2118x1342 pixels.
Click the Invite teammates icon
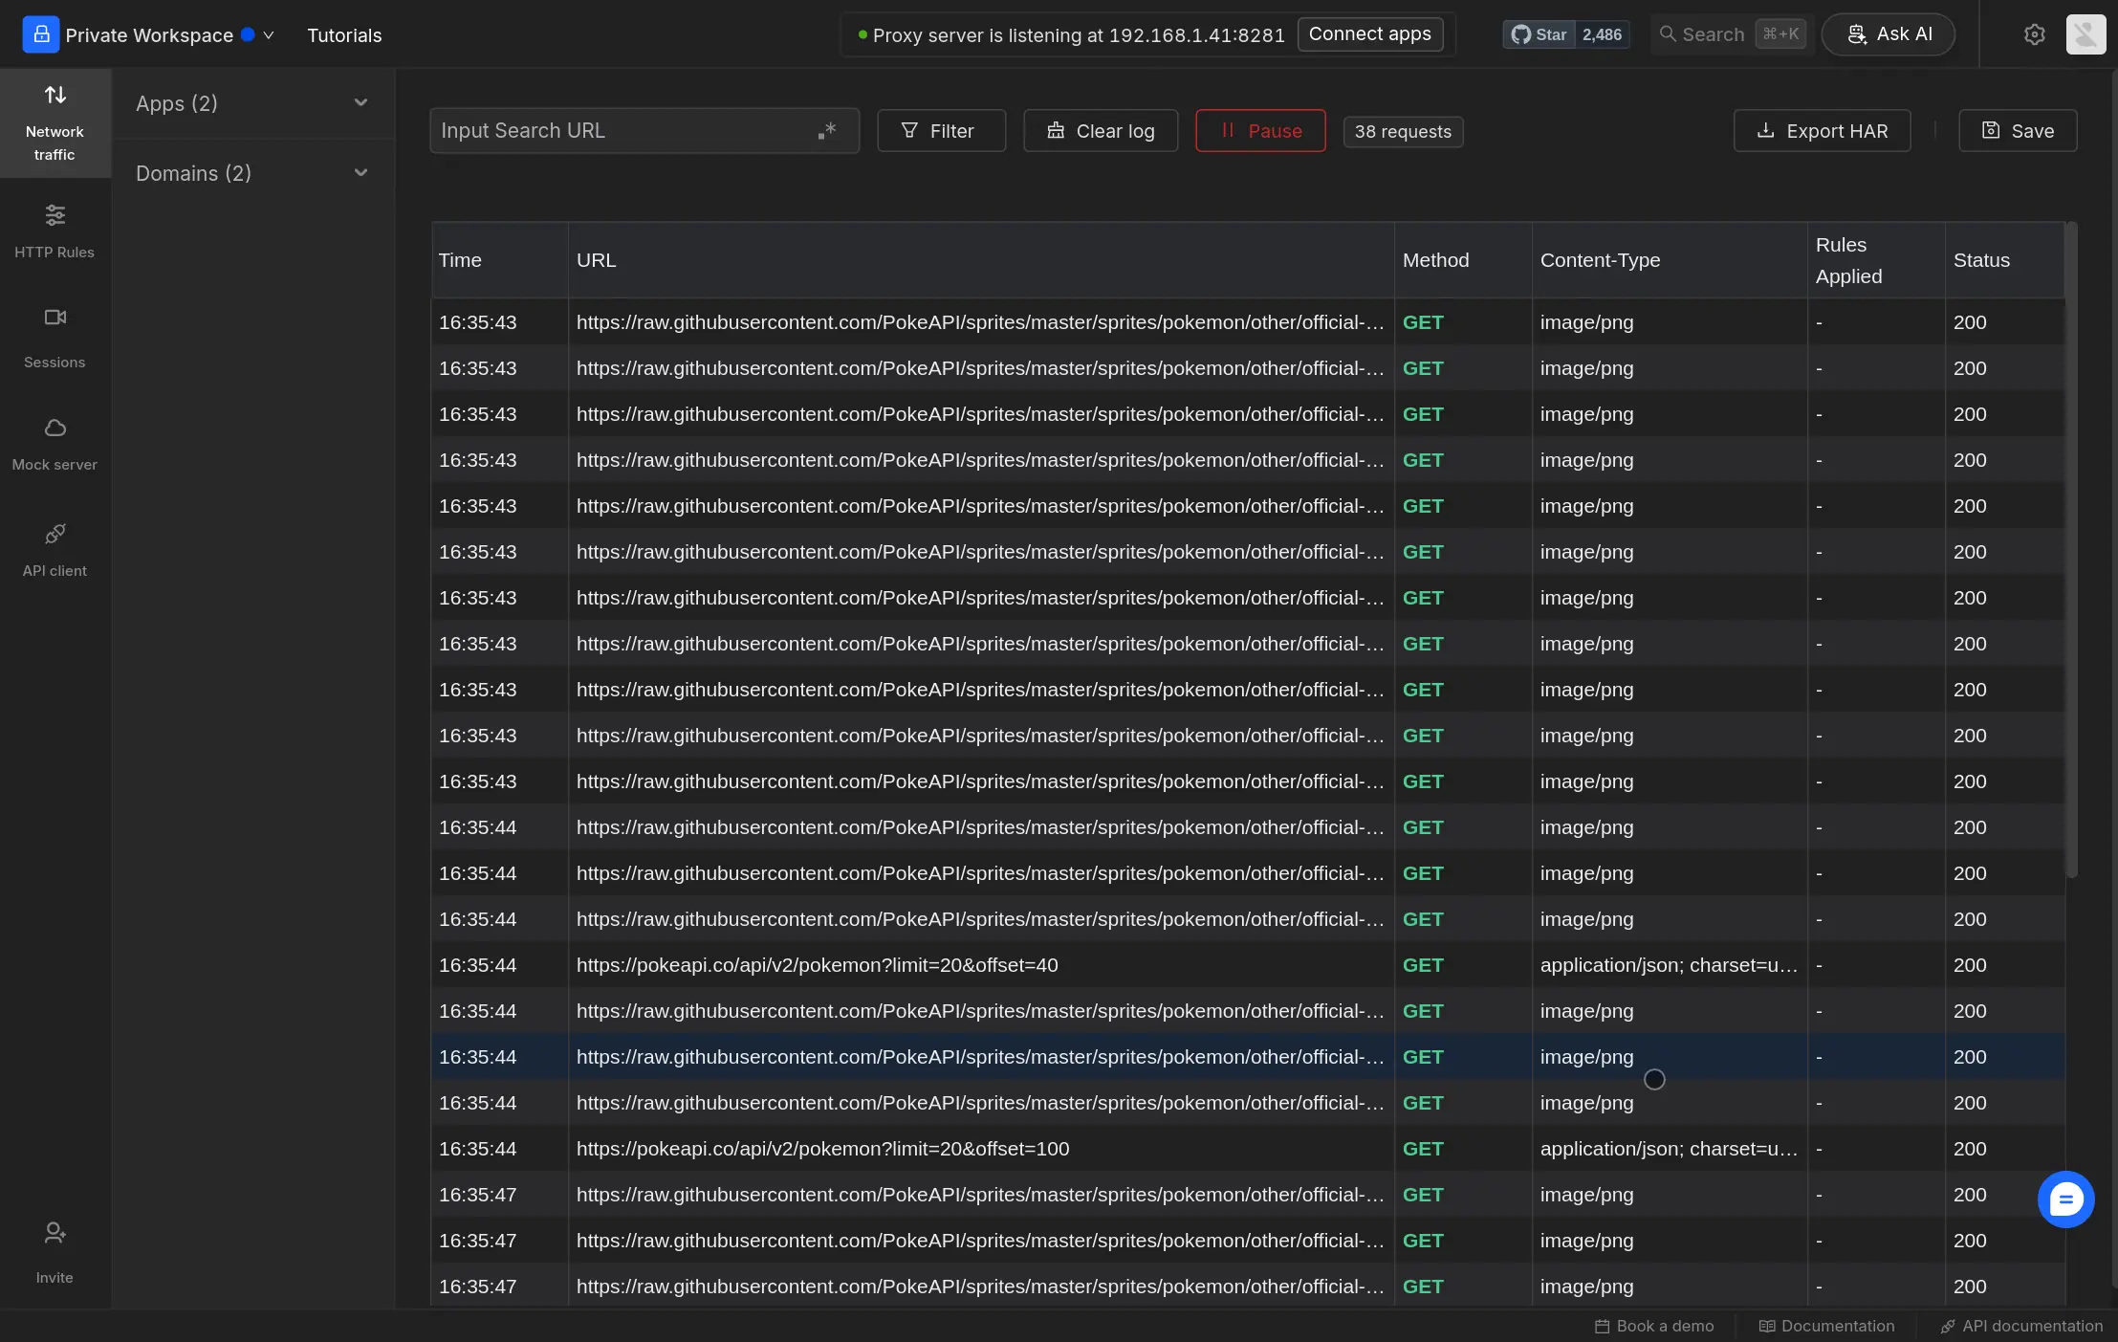(x=55, y=1233)
